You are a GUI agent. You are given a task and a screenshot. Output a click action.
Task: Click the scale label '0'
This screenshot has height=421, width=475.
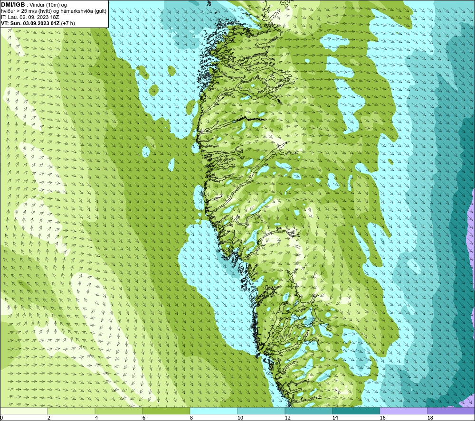pos(1,418)
